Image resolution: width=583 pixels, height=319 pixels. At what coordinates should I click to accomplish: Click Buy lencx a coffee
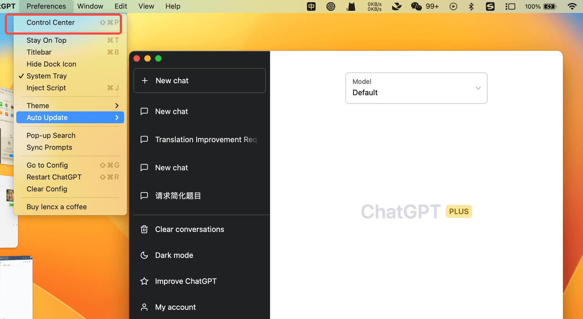[x=70, y=207]
